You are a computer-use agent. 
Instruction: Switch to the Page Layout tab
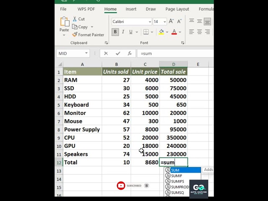tap(177, 9)
